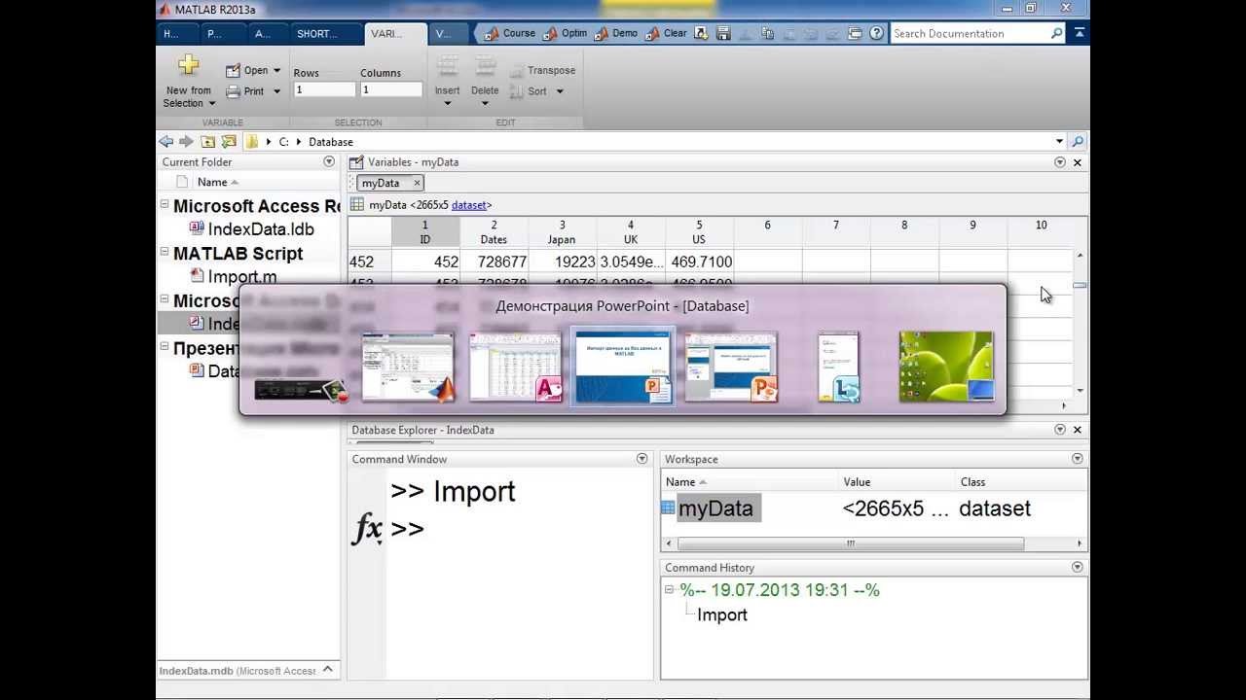Open the Print dropdown arrow
Screen dimensions: 1246x700
[x=276, y=91]
